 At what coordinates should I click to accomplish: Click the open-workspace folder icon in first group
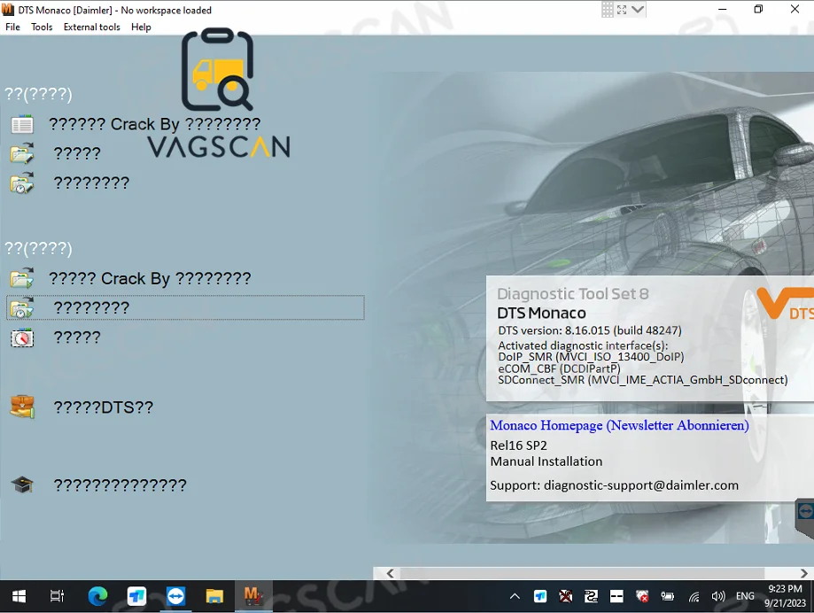(x=22, y=152)
